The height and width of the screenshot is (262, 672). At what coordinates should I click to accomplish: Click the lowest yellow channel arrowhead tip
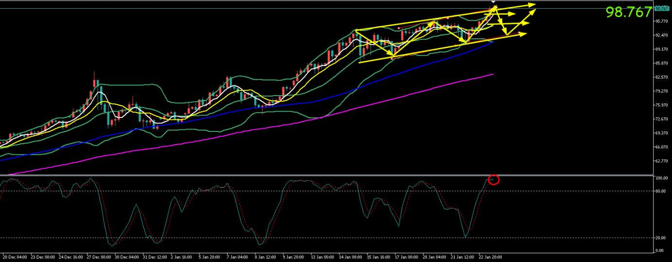525,34
